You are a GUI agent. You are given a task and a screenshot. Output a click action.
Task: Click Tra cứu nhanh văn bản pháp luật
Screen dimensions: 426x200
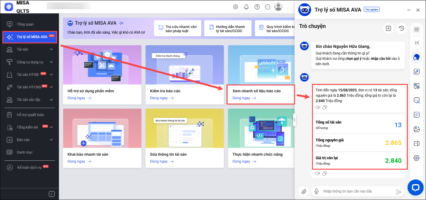point(177,29)
